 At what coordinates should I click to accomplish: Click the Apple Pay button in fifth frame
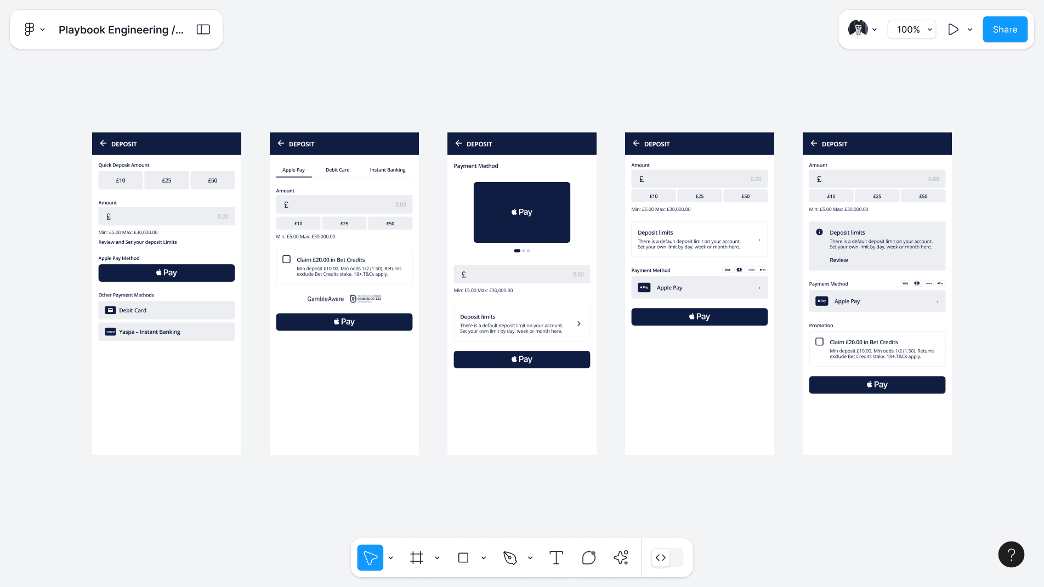[877, 385]
